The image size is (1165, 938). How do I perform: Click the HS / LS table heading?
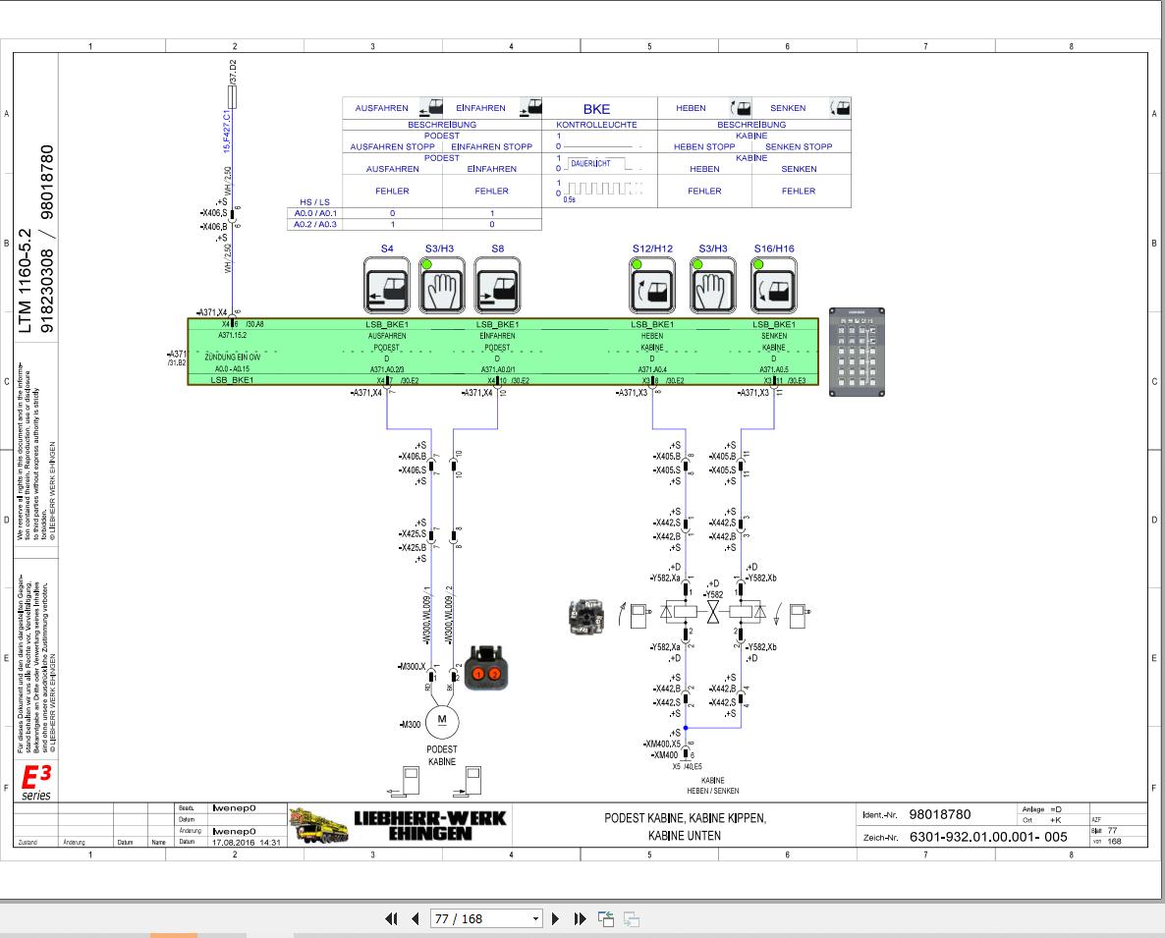pos(314,202)
